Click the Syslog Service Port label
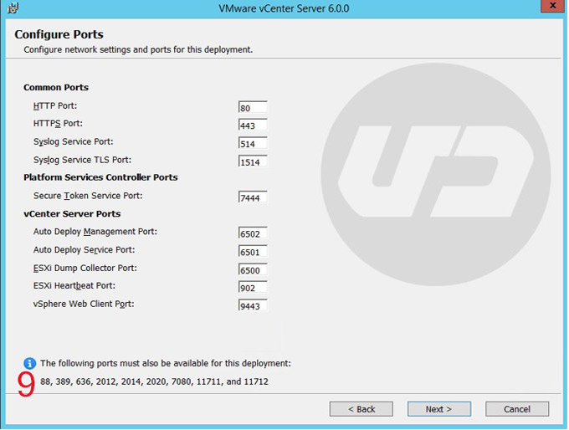The height and width of the screenshot is (430, 569). (x=74, y=142)
